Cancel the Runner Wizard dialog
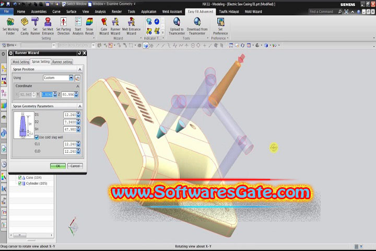Image resolution: width=376 pixels, height=251 pixels. coord(75,166)
